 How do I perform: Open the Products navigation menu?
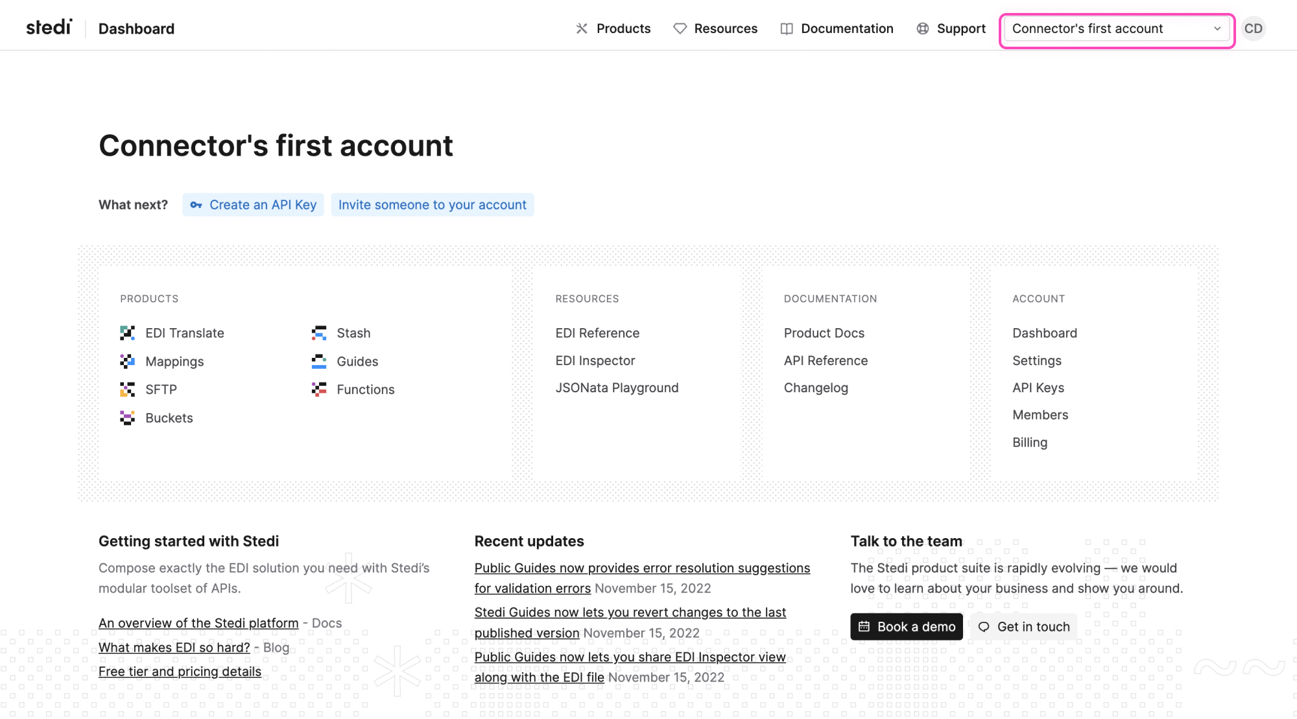[613, 29]
